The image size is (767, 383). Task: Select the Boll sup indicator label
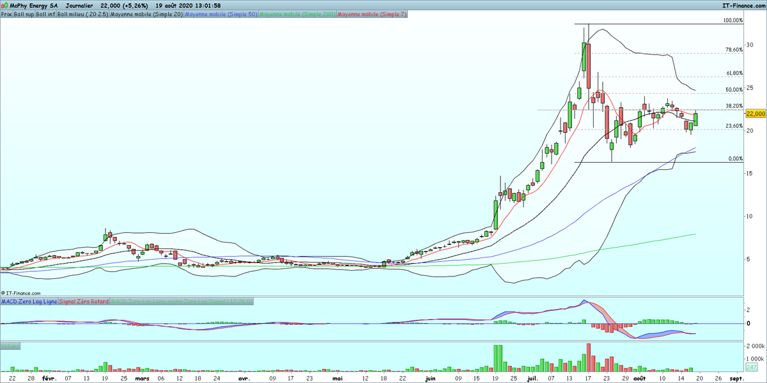coord(24,13)
